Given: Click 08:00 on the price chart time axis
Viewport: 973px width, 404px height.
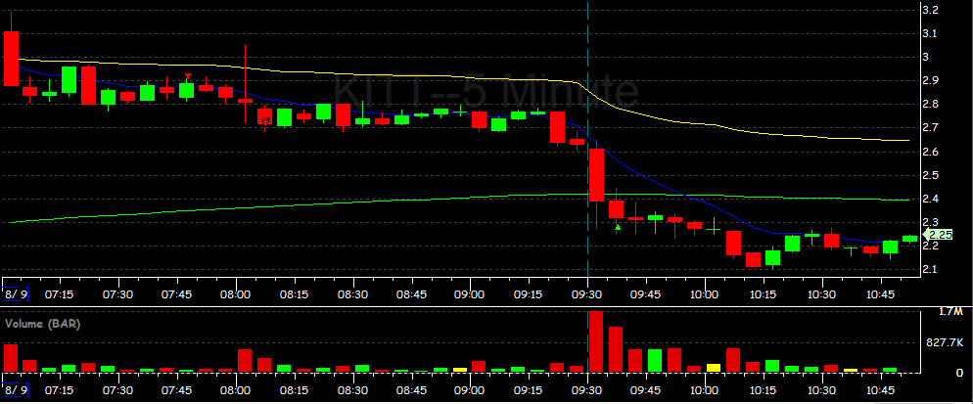Looking at the screenshot, I should [235, 293].
